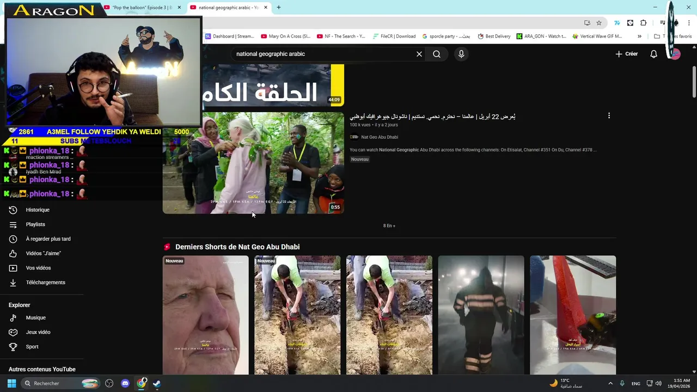Open the taskbar volume control icon
The width and height of the screenshot is (697, 392).
658,383
